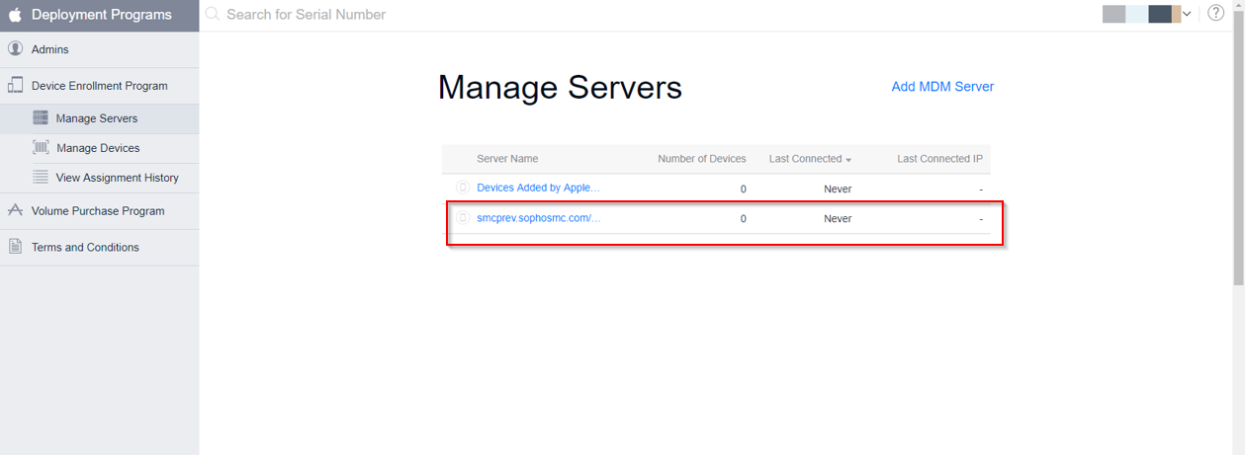
Task: Click the Apple logo in header
Action: coord(15,15)
